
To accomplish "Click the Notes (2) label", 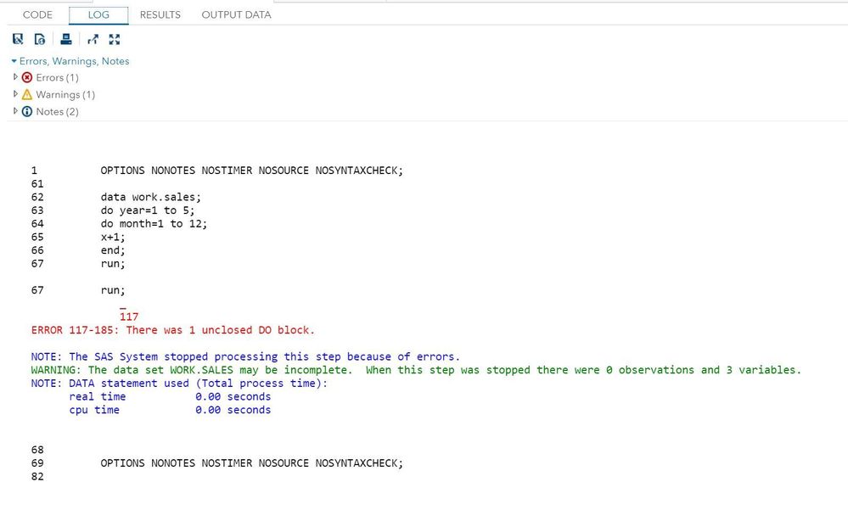I will click(x=58, y=111).
